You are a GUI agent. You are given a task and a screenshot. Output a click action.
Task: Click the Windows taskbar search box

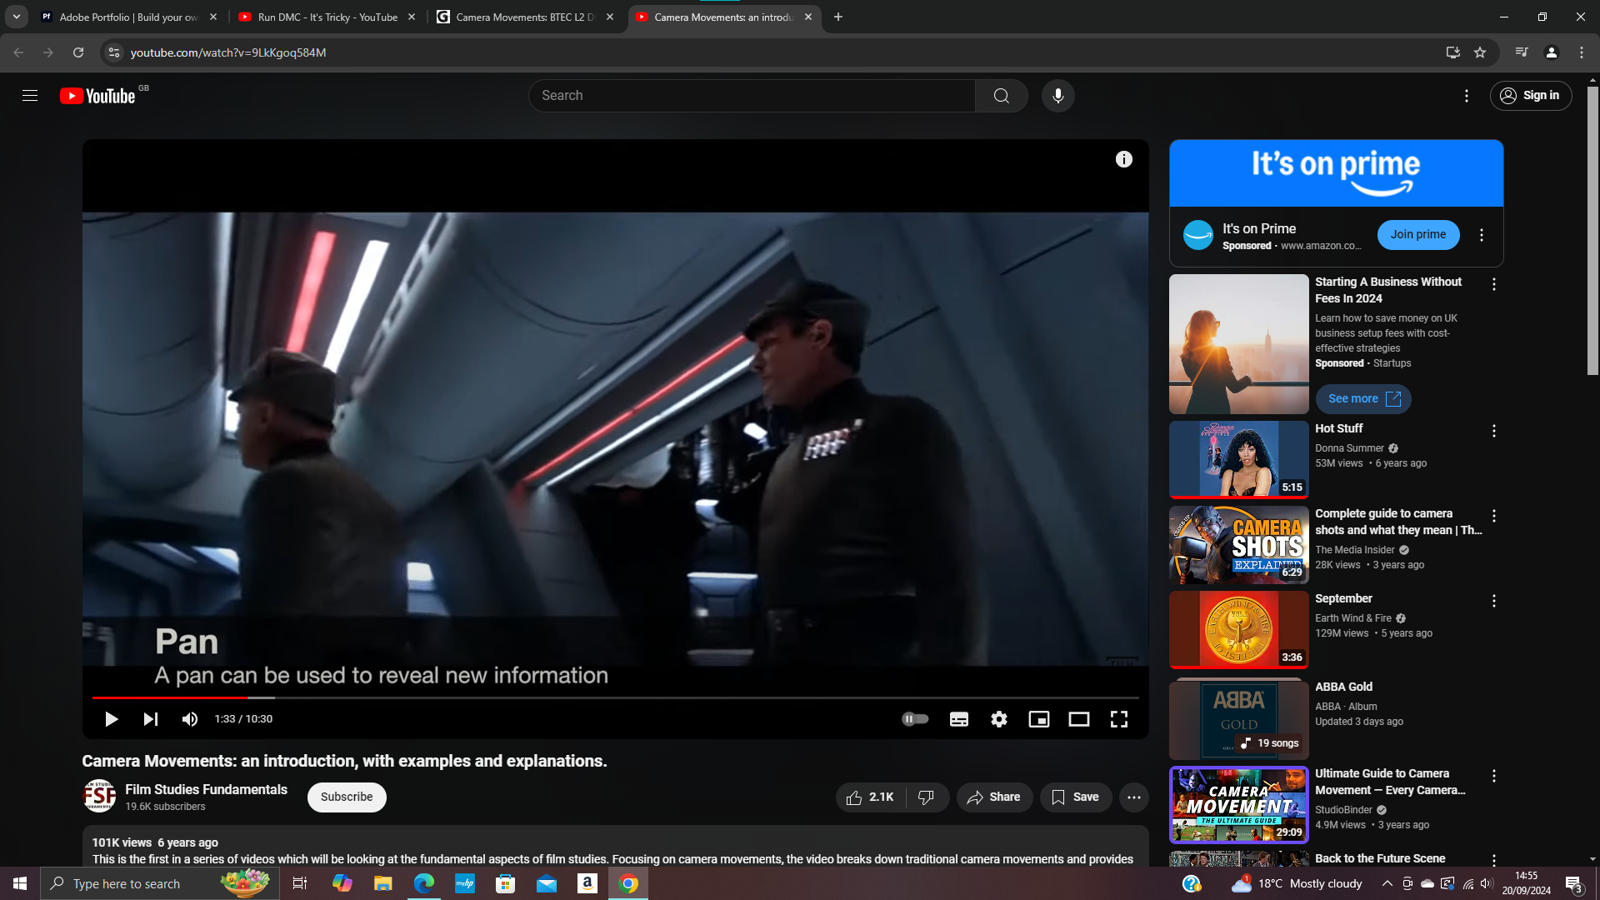tap(160, 883)
